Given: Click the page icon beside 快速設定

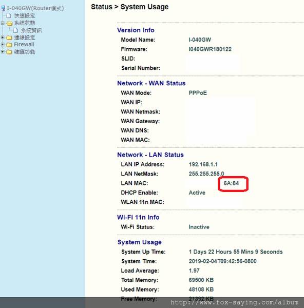Looking at the screenshot, I should pos(9,15).
